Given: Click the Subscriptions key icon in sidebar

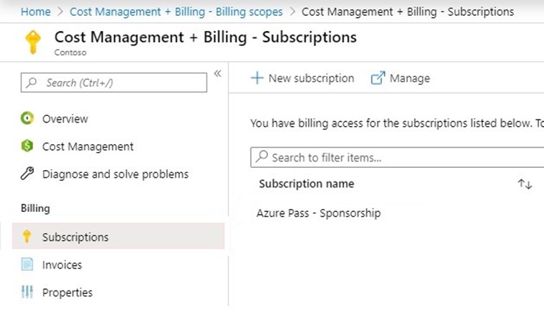Looking at the screenshot, I should click(27, 236).
